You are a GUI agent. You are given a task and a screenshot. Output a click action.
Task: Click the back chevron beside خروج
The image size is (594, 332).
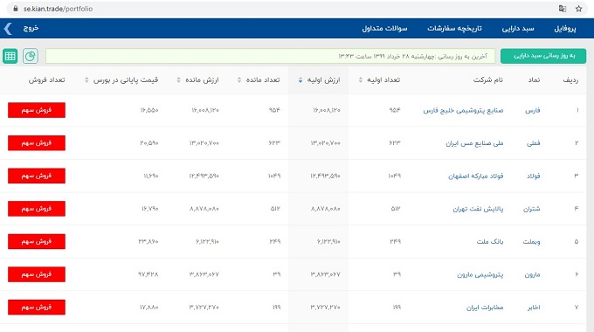tap(8, 29)
